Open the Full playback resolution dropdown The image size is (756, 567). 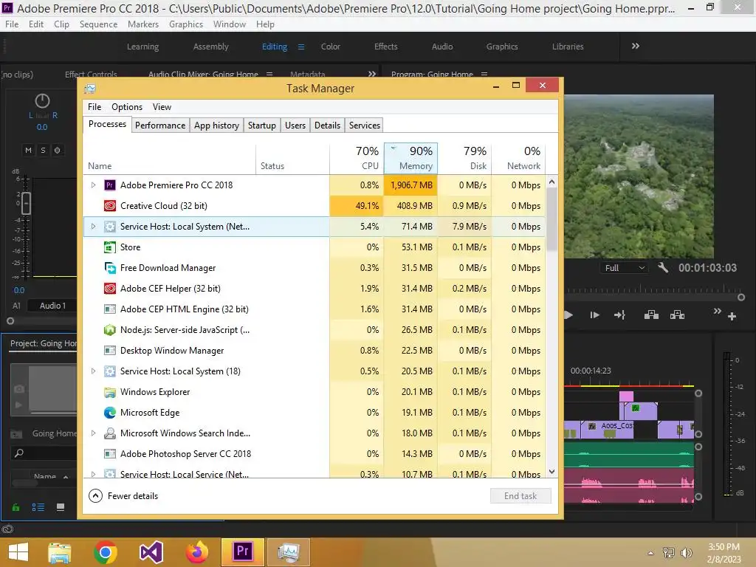point(625,268)
